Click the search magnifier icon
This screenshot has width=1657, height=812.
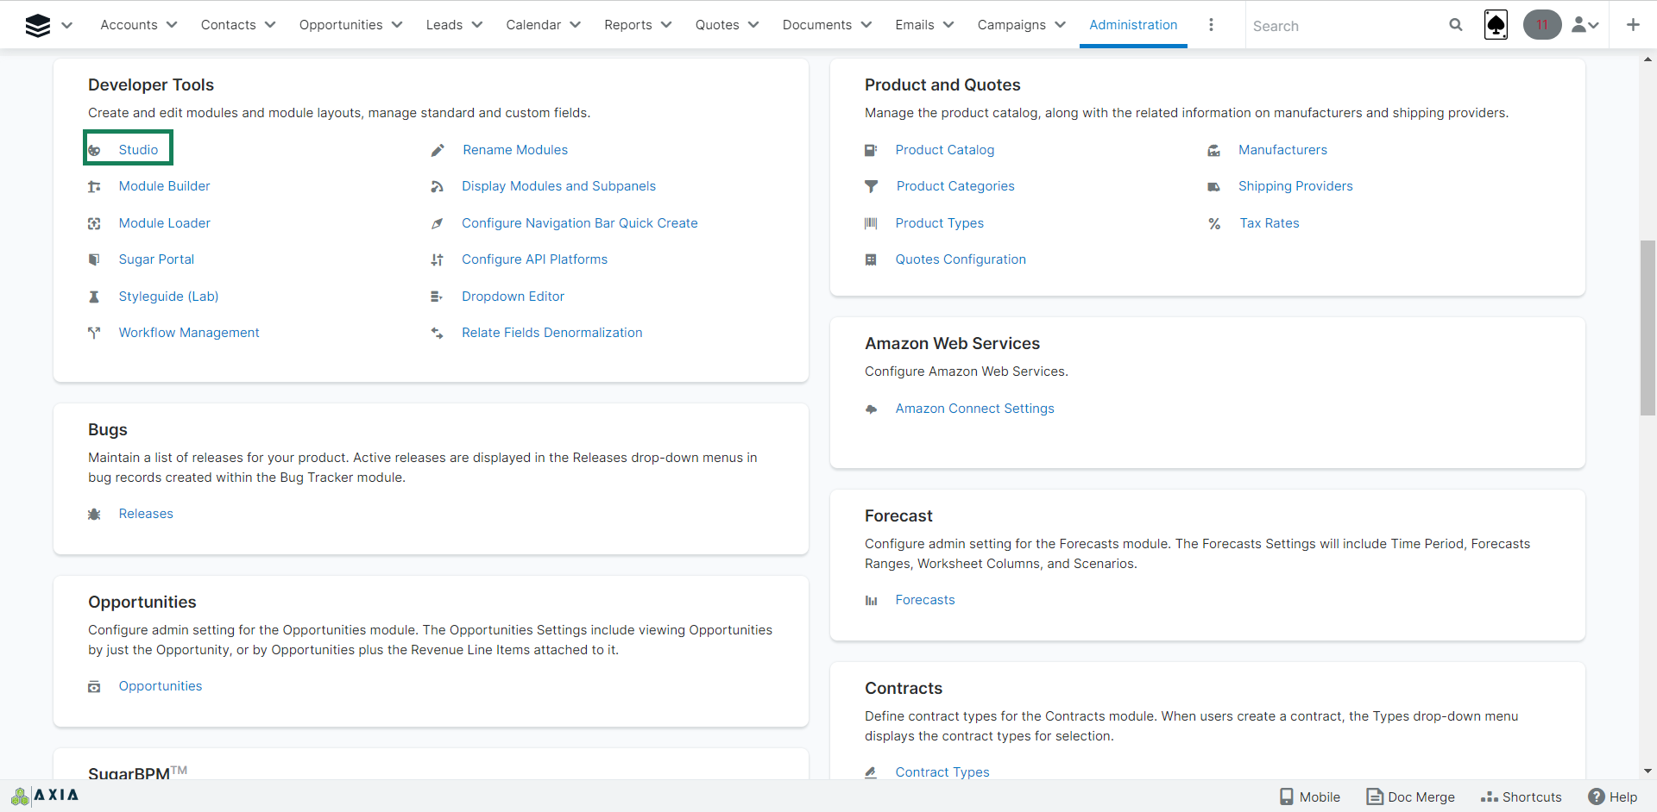pos(1456,25)
